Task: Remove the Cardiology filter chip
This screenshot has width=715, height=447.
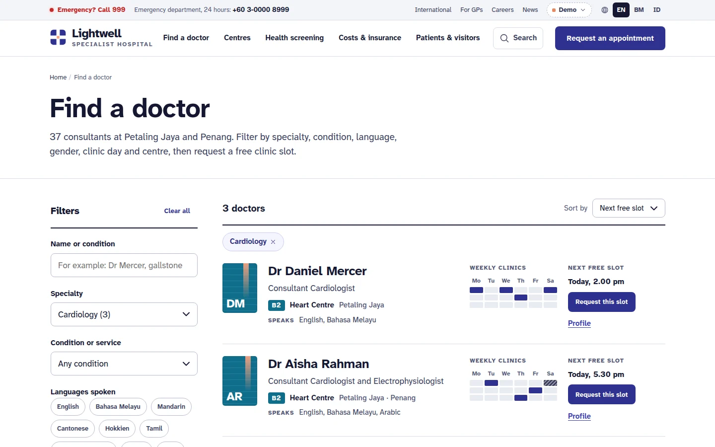Action: tap(273, 242)
